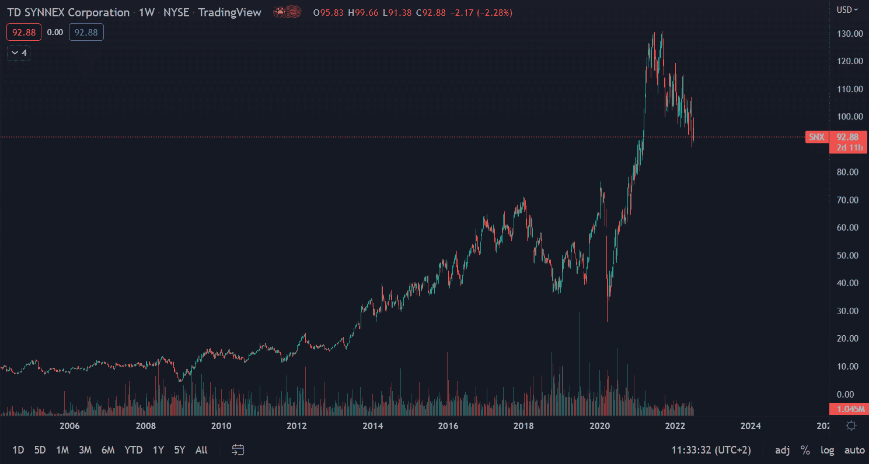Open chart settings gear icon
Viewport: 869px width, 464px height.
(x=851, y=426)
